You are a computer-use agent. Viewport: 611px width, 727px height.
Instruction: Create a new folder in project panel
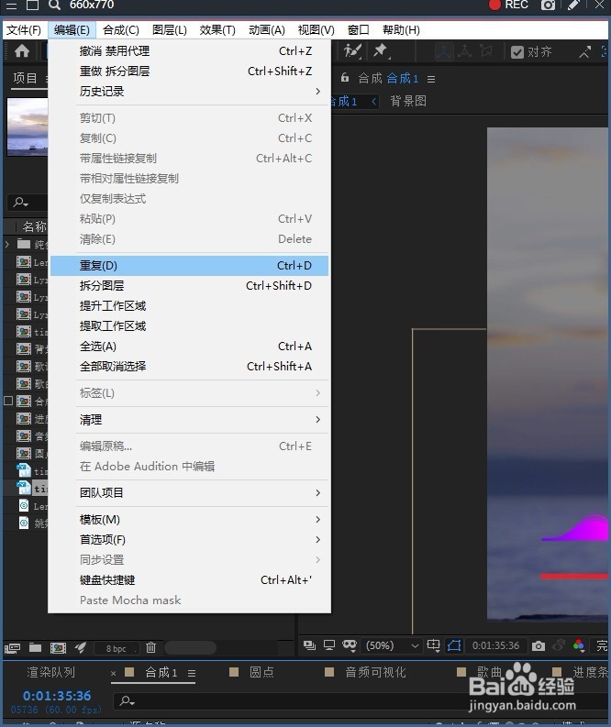click(35, 647)
